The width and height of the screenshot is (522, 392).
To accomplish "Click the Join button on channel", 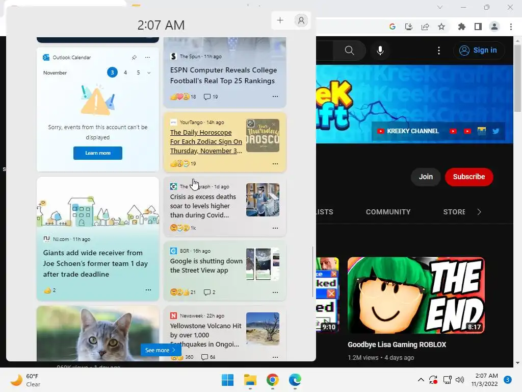I will pos(426,177).
